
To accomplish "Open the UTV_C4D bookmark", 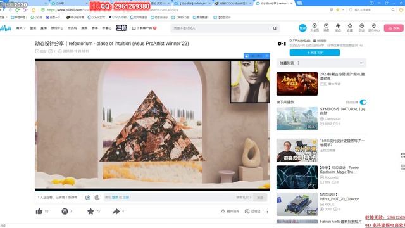I will tap(118, 17).
